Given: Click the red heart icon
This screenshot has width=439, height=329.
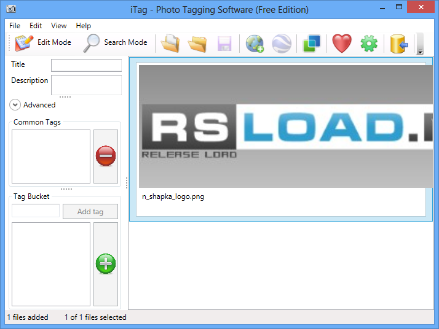Looking at the screenshot, I should tap(342, 44).
